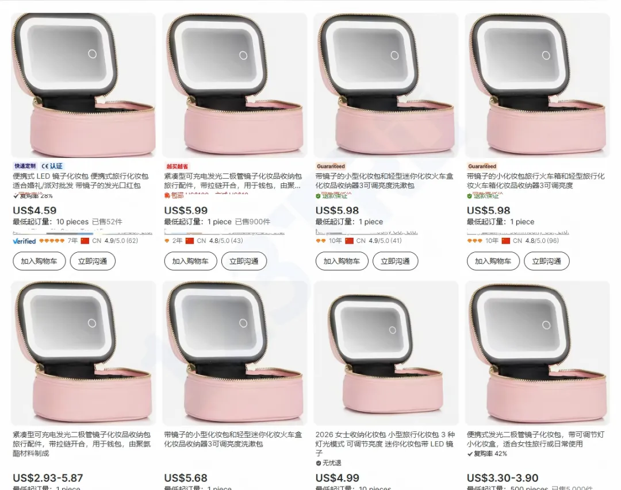Click the 越买越省 tag on the US$5.99 listing
Screen dimensions: 621x490
pyautogui.click(x=177, y=166)
